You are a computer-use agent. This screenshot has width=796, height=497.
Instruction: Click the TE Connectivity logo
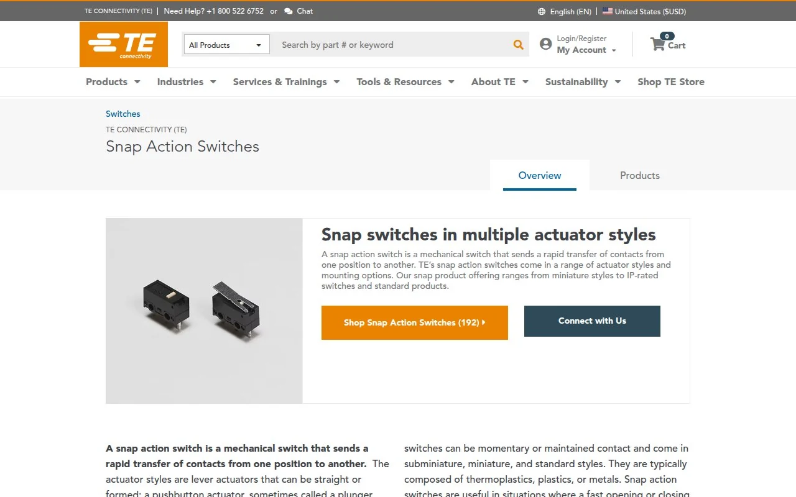[x=124, y=44]
